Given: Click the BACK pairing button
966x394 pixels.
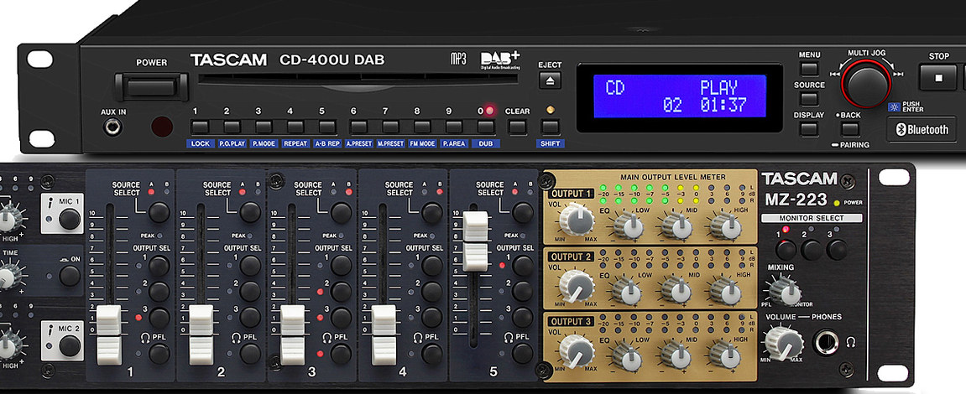Looking at the screenshot, I should coord(850,129).
